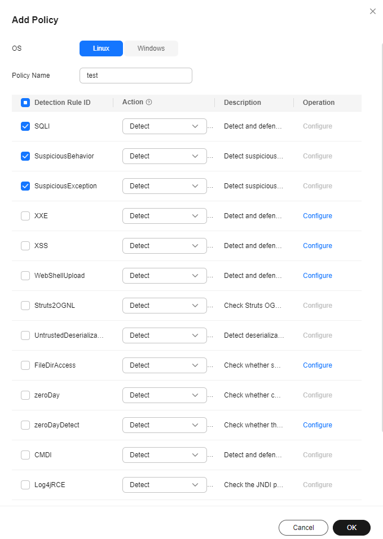Click Configure for zeroDayDetect rule
Viewport: 383px width, 539px height.
(x=318, y=425)
